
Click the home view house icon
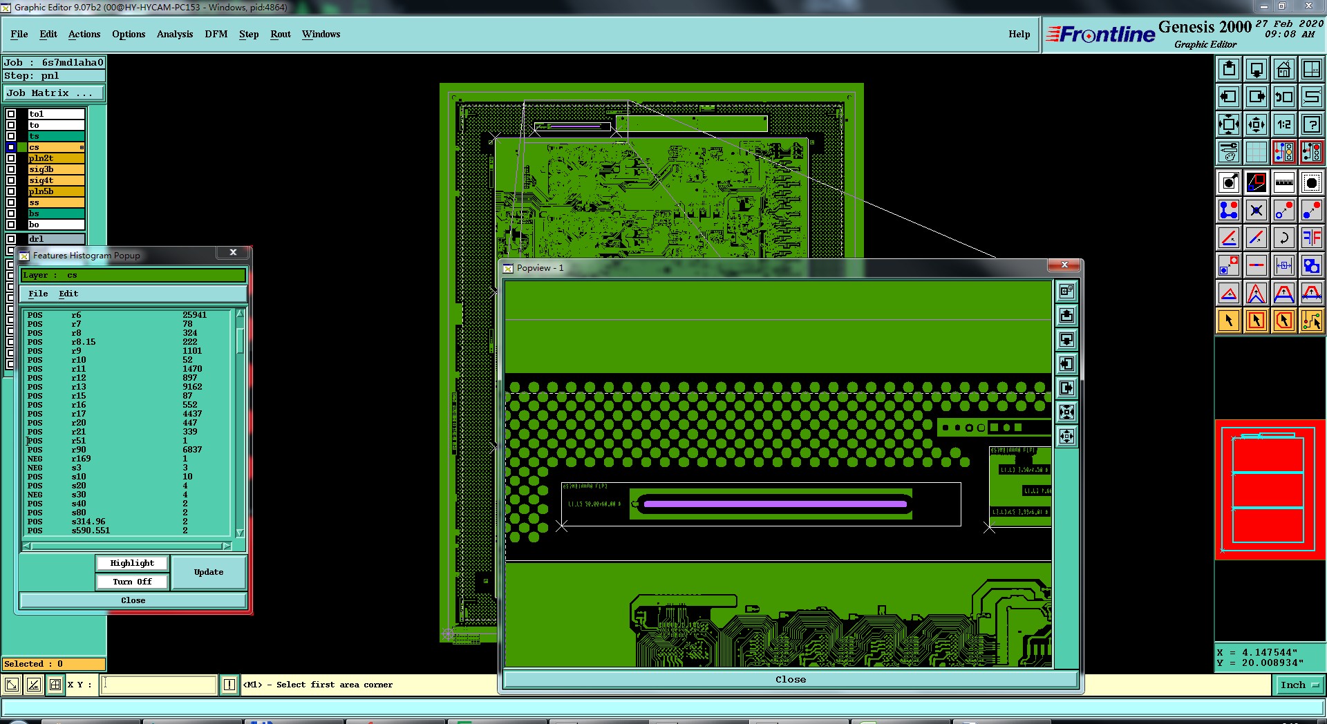click(x=1284, y=69)
